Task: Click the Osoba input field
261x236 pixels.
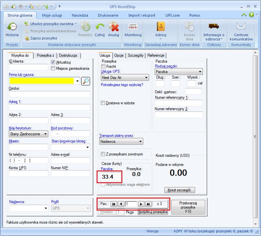Action: [50, 94]
